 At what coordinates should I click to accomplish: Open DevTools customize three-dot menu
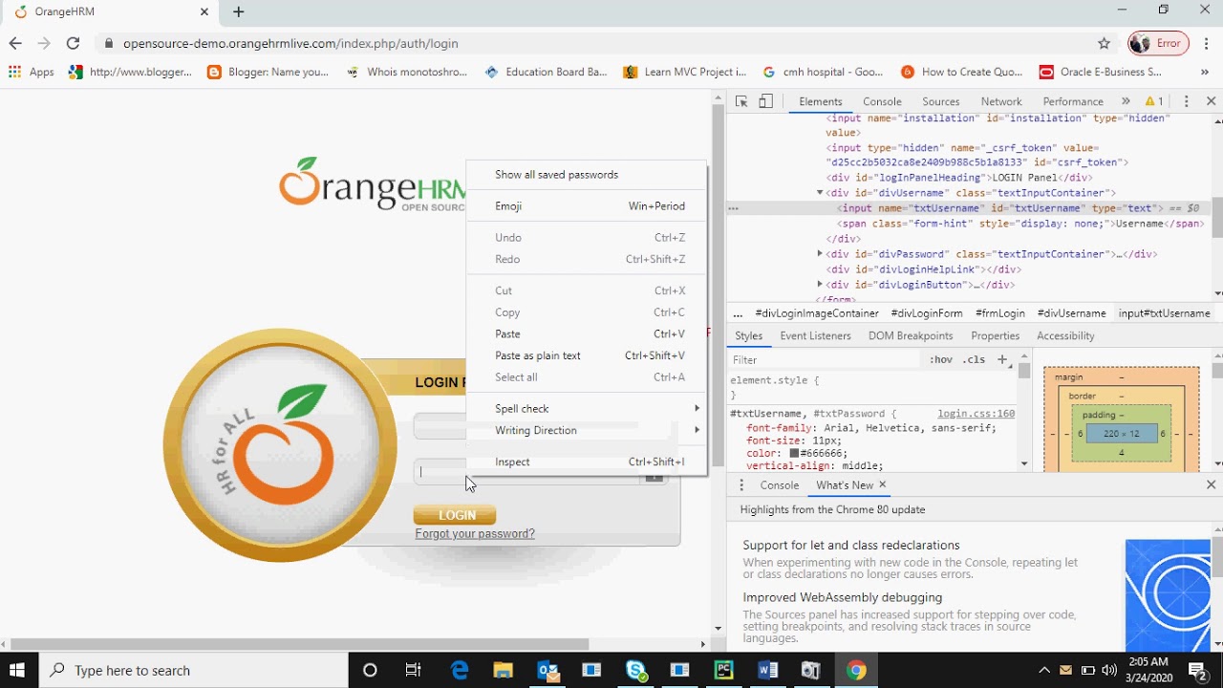click(1187, 101)
